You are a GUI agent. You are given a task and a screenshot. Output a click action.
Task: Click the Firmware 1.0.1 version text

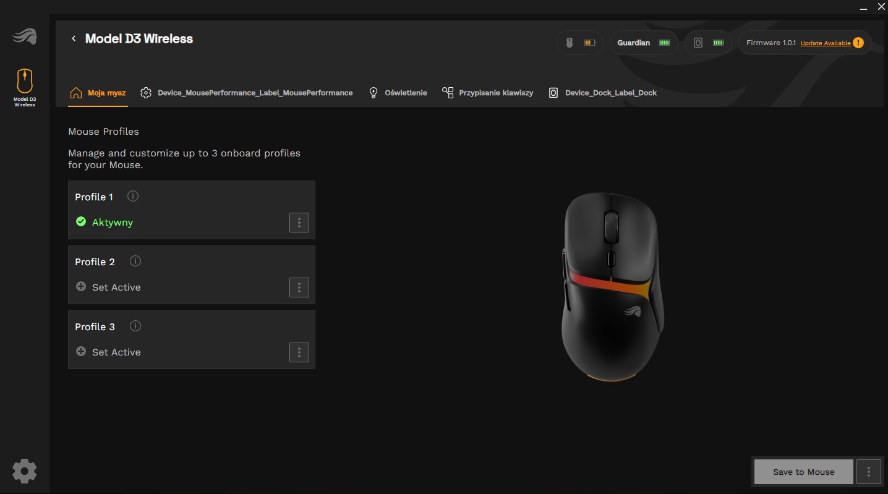(771, 43)
